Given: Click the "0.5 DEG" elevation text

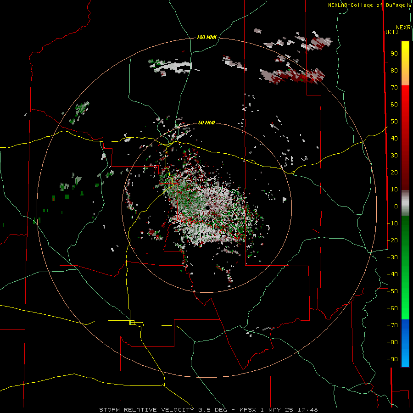Looking at the screenshot, I should [x=215, y=410].
